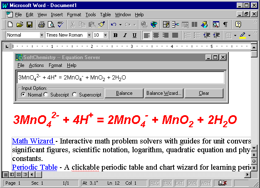
Task: Toggle italic formatting
Action: (125, 35)
